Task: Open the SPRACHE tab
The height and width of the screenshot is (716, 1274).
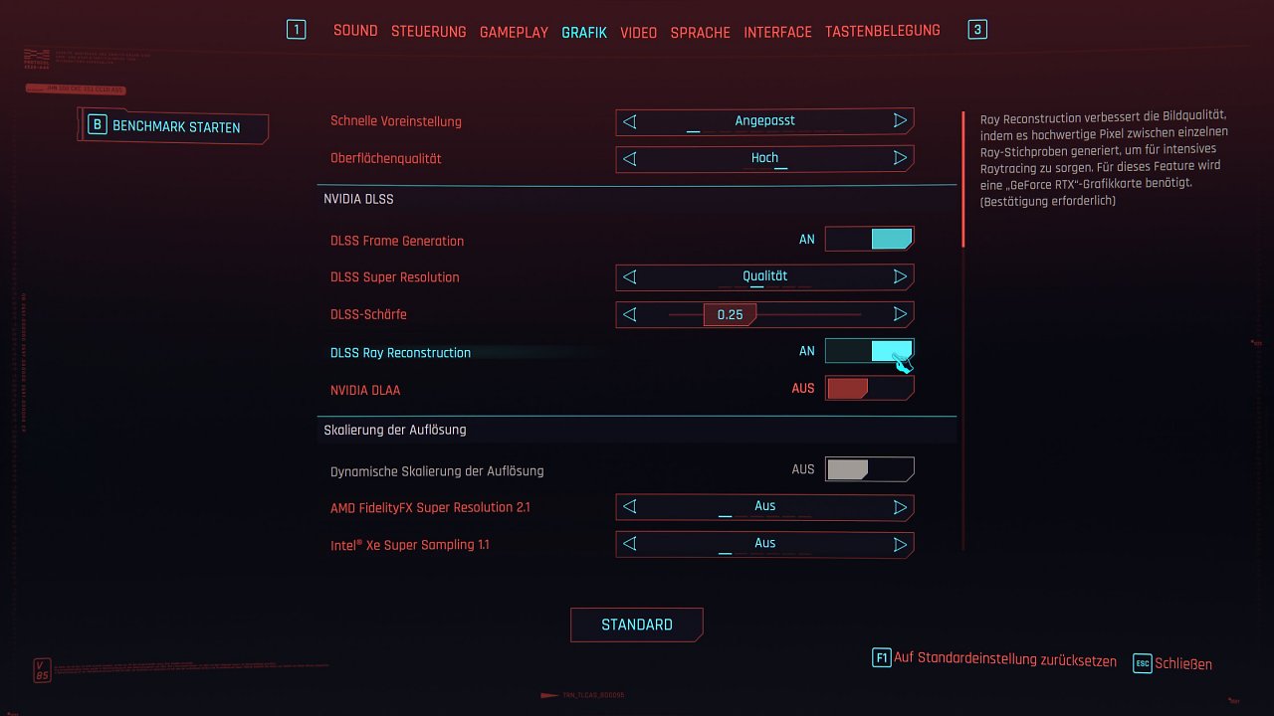Action: pyautogui.click(x=701, y=33)
